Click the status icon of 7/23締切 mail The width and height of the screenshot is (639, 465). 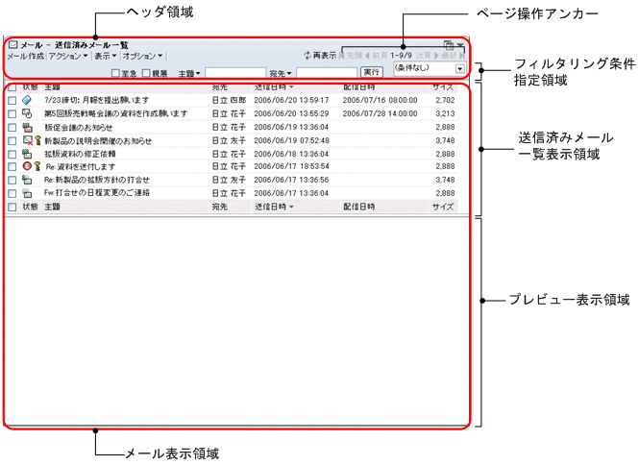click(27, 100)
